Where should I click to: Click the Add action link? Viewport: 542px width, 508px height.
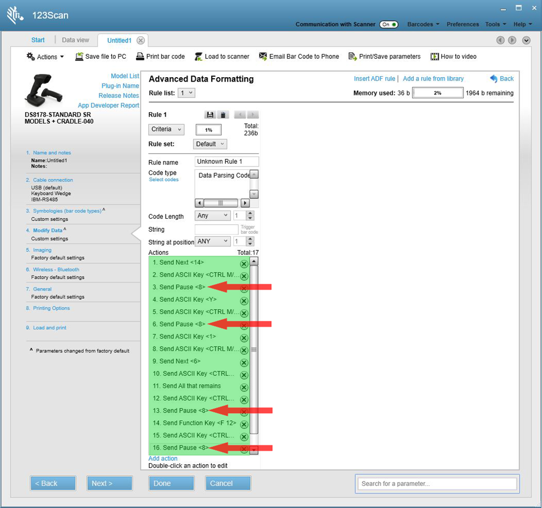click(x=163, y=459)
